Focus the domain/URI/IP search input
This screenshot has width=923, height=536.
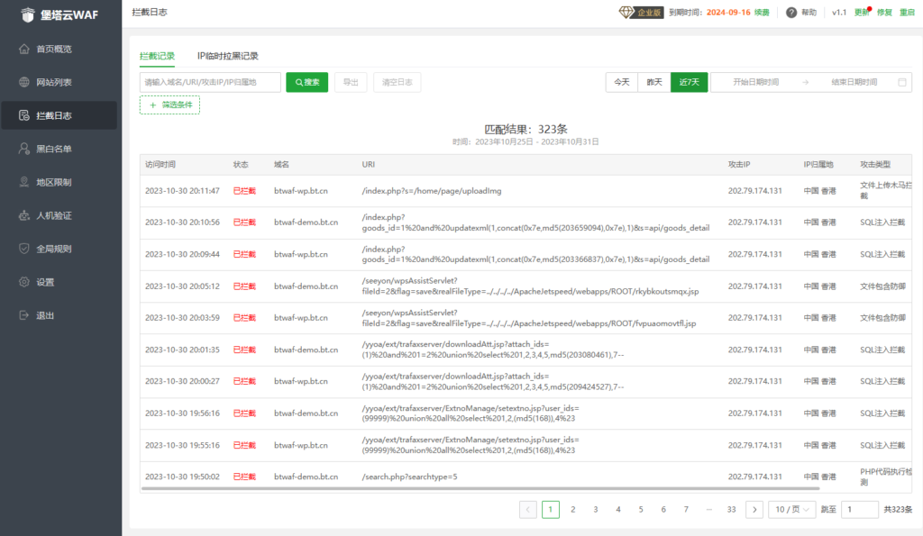pos(210,82)
